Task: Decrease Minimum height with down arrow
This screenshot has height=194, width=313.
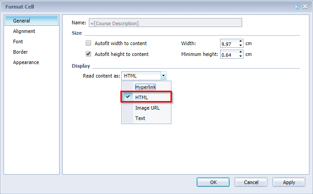Action: pyautogui.click(x=241, y=56)
